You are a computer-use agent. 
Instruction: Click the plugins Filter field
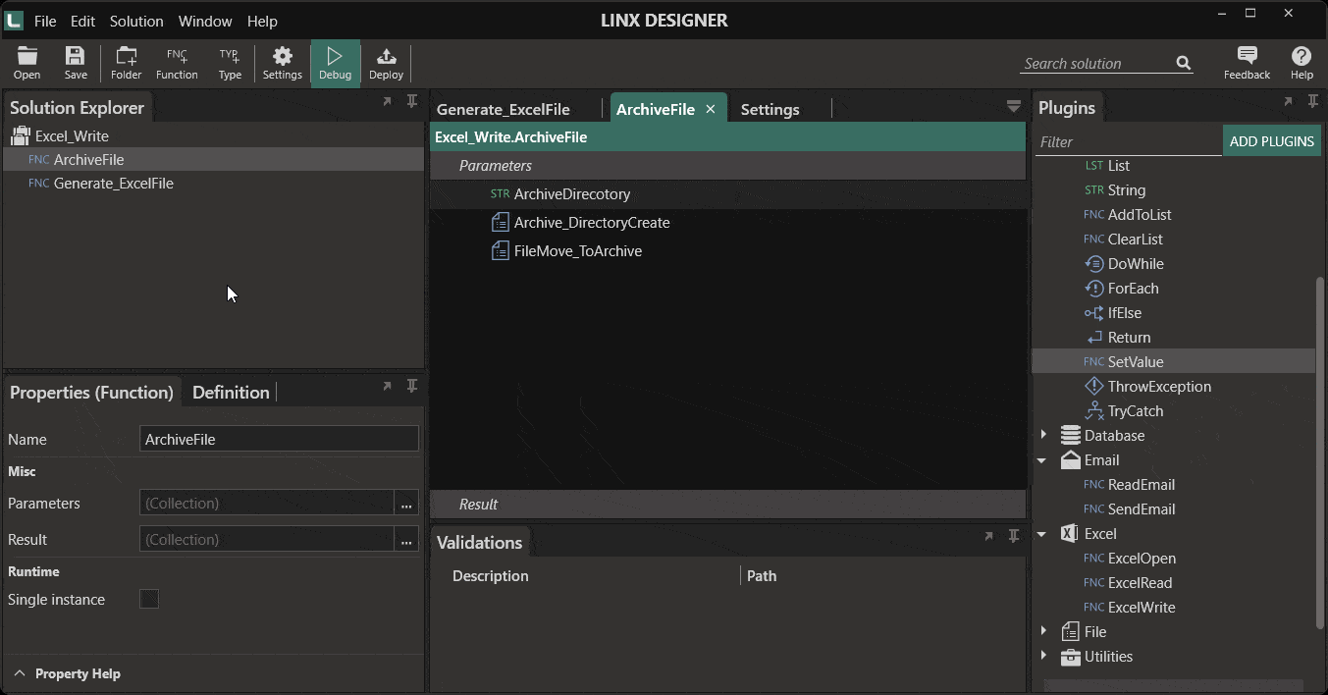(x=1129, y=141)
